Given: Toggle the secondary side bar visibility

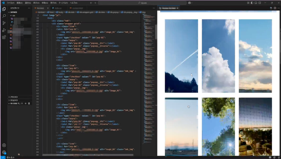Looking at the screenshot, I should click(260, 3).
